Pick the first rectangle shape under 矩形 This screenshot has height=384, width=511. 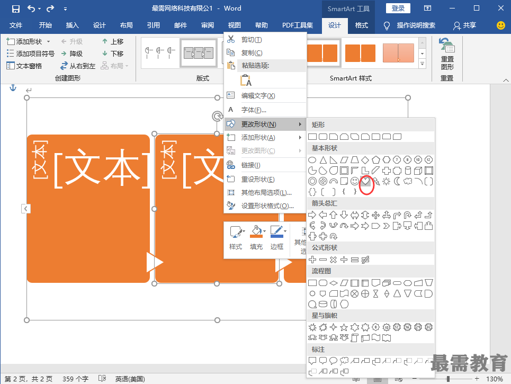(x=312, y=137)
